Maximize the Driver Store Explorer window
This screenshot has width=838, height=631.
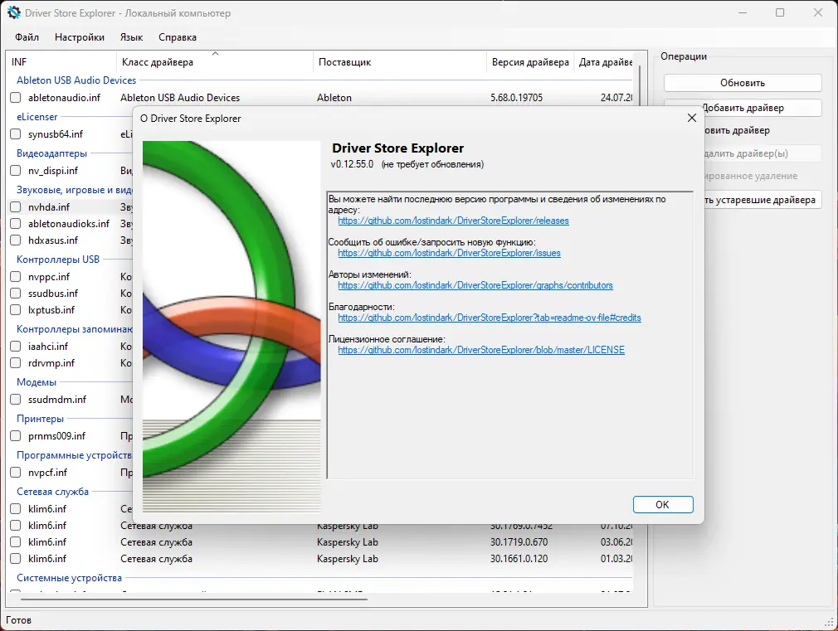coord(780,12)
